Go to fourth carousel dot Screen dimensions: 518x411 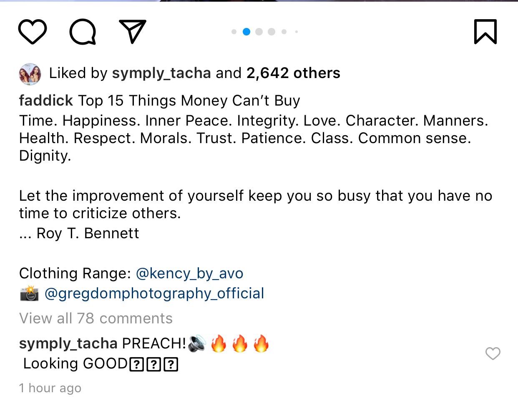272,32
